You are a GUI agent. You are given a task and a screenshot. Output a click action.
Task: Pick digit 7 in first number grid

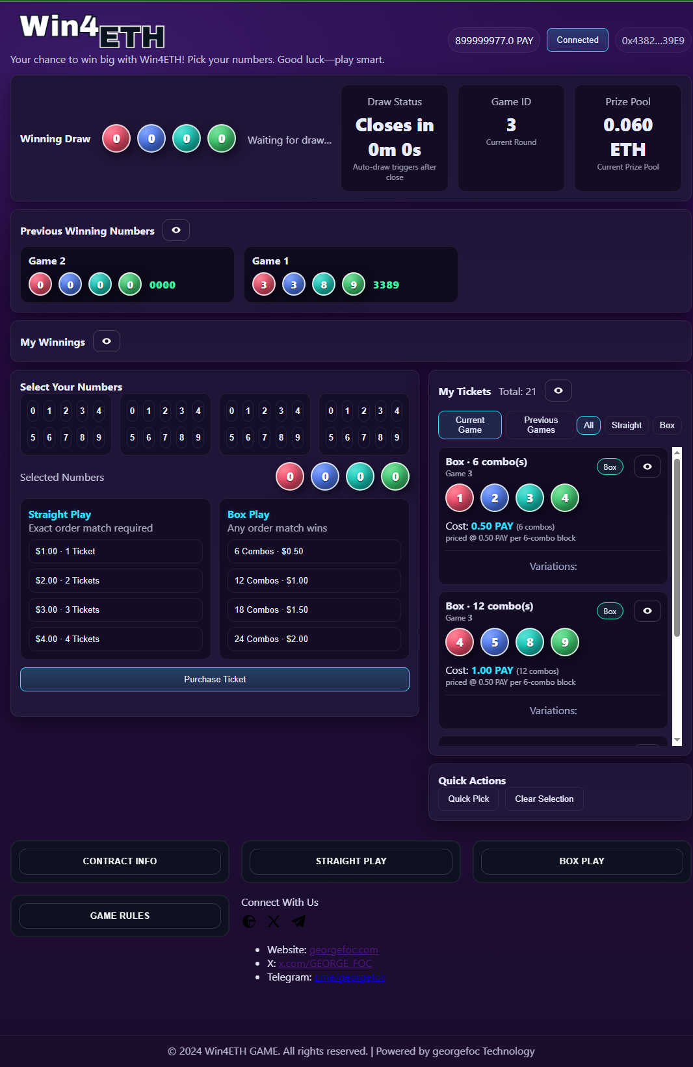pos(66,437)
